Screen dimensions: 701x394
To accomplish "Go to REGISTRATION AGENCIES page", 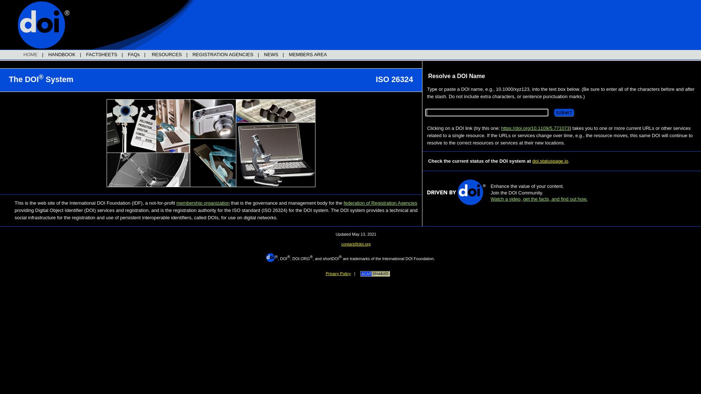I will (223, 55).
